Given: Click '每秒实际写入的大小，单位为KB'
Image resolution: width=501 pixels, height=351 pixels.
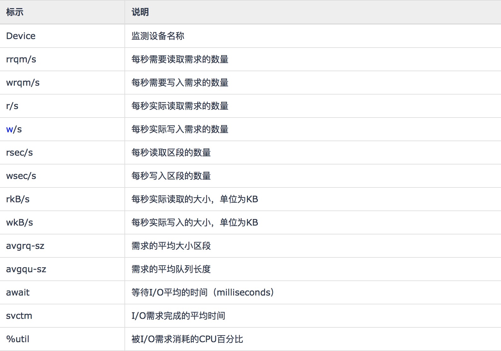Looking at the screenshot, I should point(195,222).
